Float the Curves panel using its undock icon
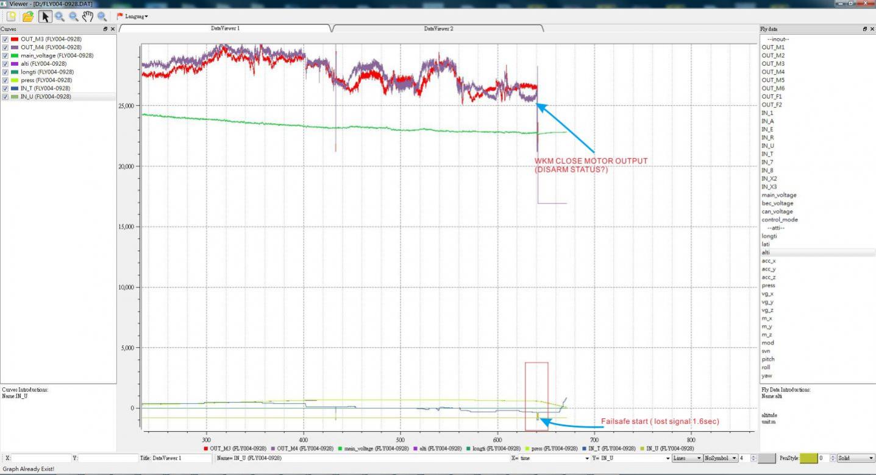 point(105,29)
